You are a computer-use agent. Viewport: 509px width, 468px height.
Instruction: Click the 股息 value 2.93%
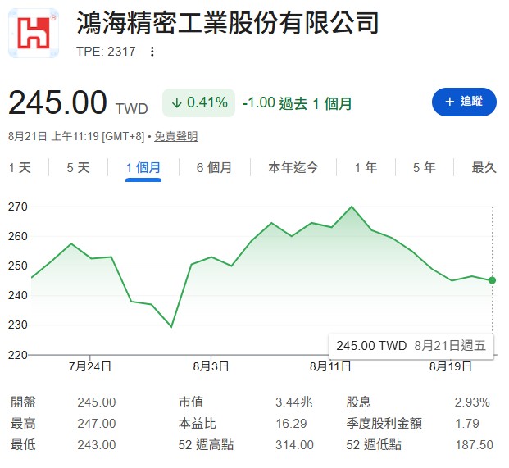tap(472, 402)
